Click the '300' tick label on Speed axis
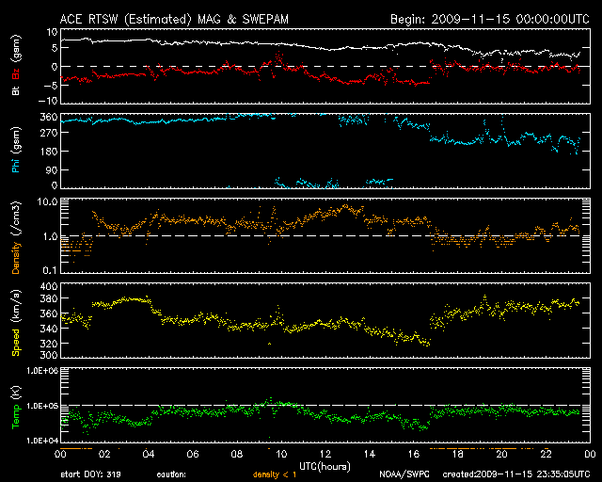Screen dimensions: 602x482 [49, 355]
